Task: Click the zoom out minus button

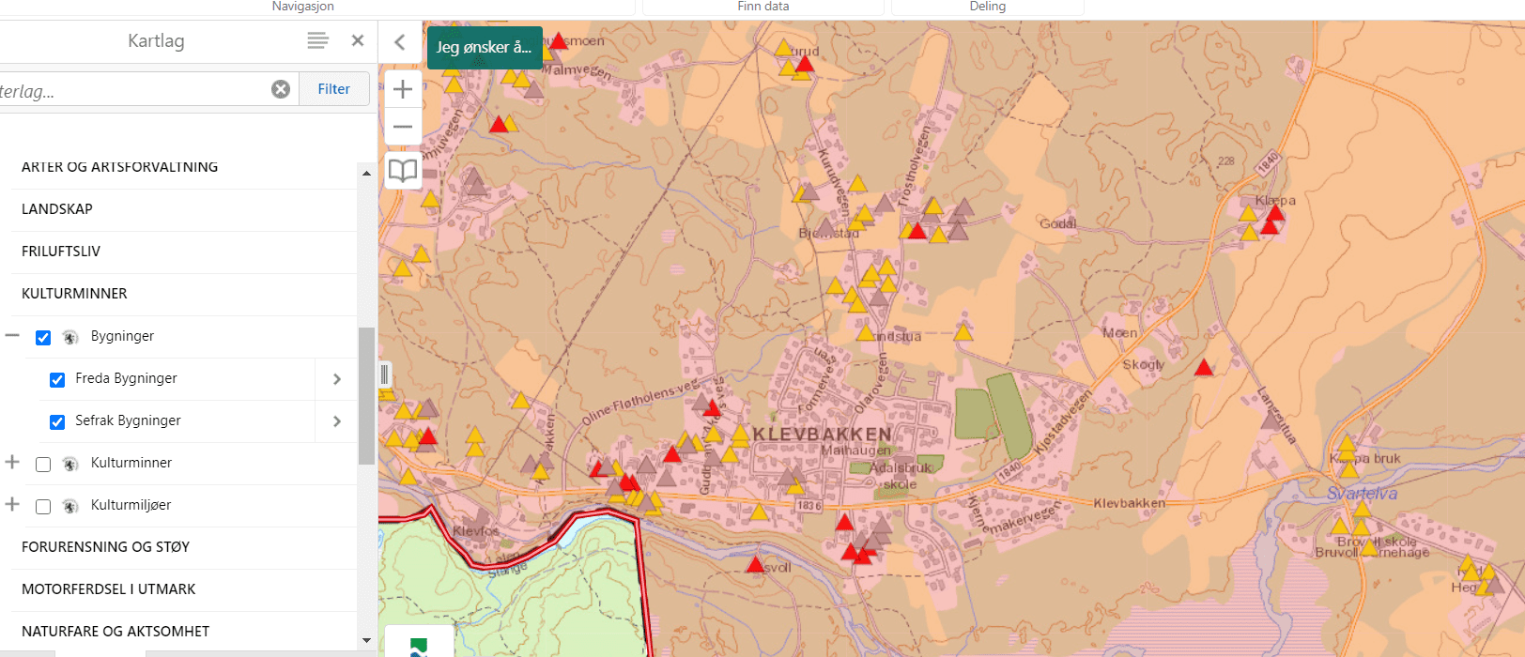Action: pos(403,127)
